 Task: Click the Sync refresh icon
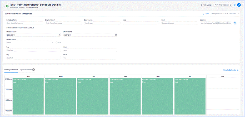coord(203,13)
